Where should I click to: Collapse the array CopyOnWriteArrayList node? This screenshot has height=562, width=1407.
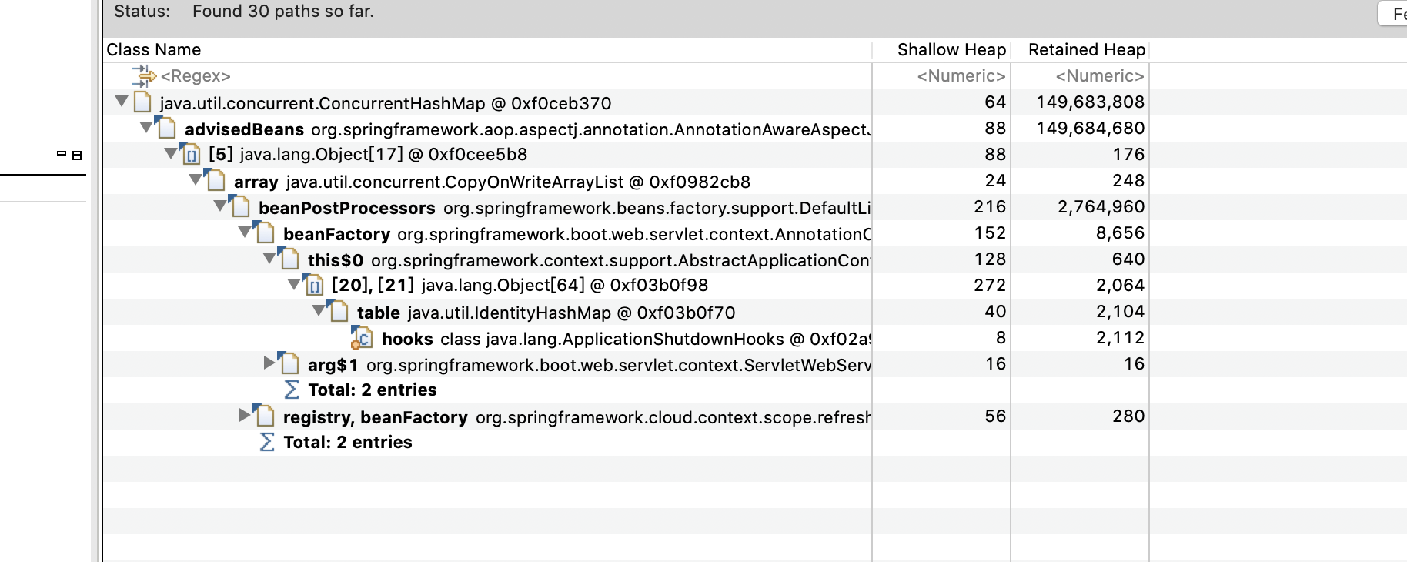[195, 179]
